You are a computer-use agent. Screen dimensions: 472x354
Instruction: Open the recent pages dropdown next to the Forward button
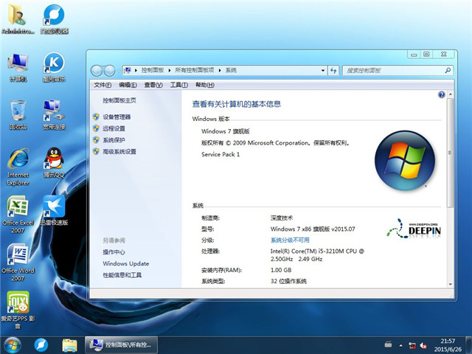[x=119, y=71]
